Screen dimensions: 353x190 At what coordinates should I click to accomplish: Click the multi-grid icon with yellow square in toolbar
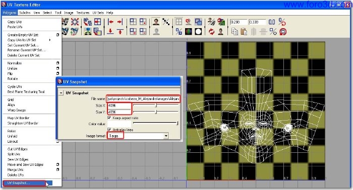[98, 32]
